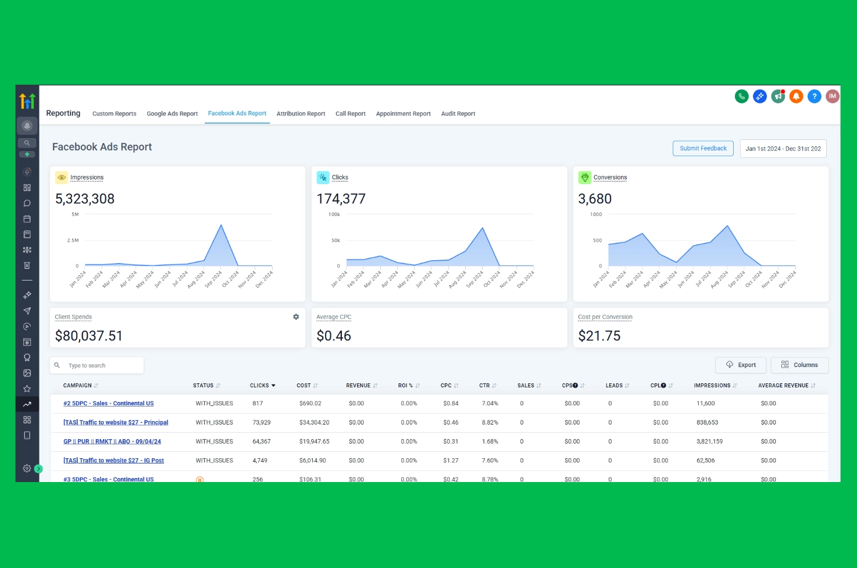857x568 pixels.
Task: Switch to the Google Ads Report tab
Action: 172,114
